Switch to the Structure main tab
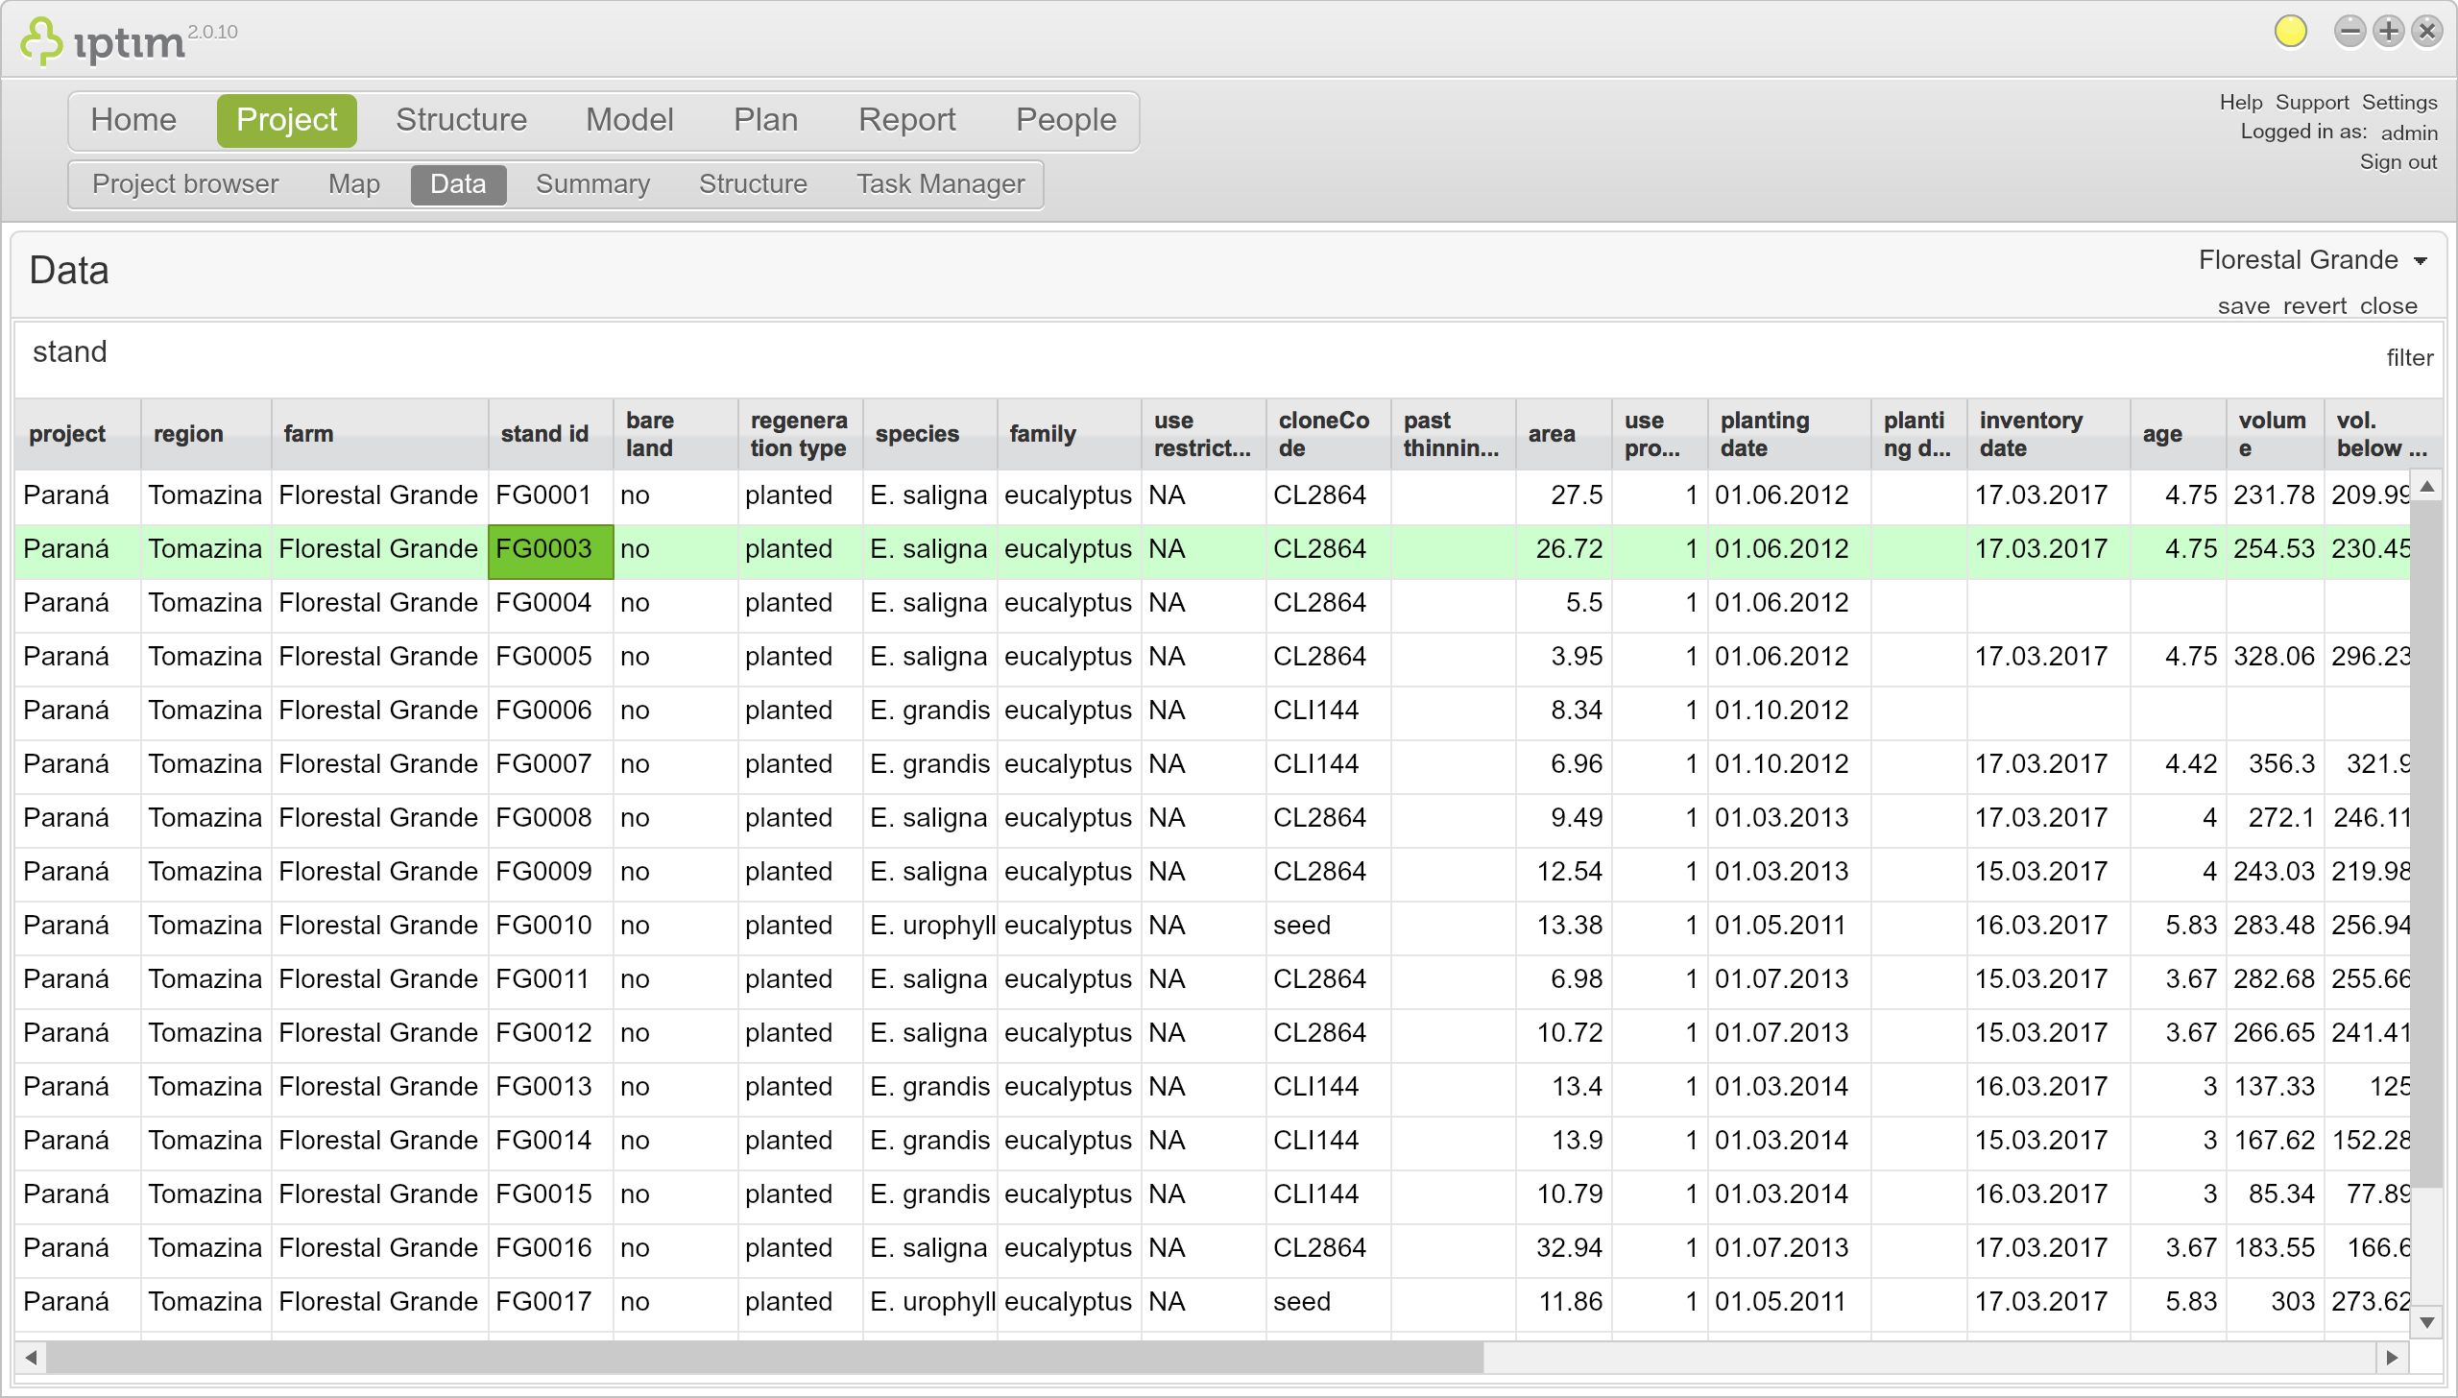2458x1398 pixels. pos(461,120)
